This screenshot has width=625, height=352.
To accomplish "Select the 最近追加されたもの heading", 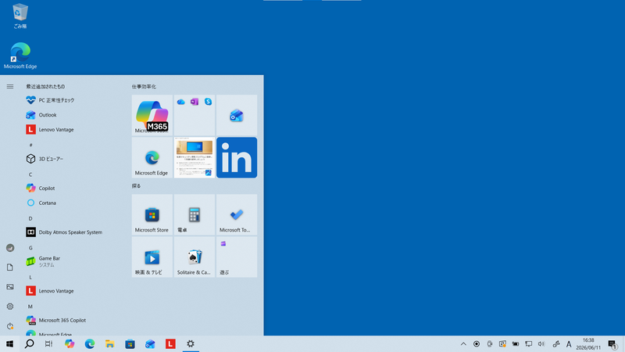I will coord(45,87).
